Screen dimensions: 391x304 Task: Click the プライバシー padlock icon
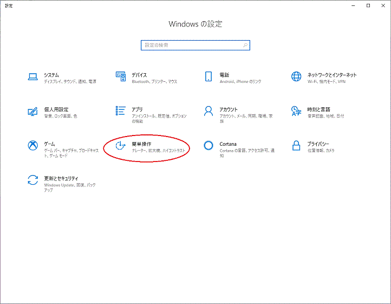(x=296, y=146)
